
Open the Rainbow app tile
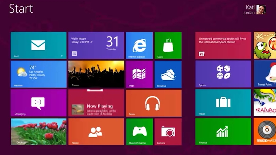pos(265,103)
